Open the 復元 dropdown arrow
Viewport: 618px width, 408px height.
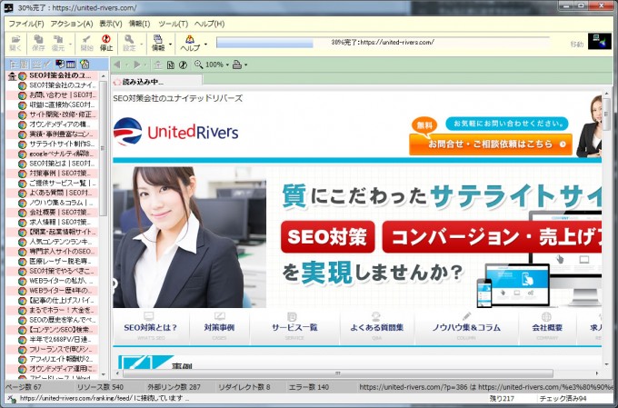(70, 44)
